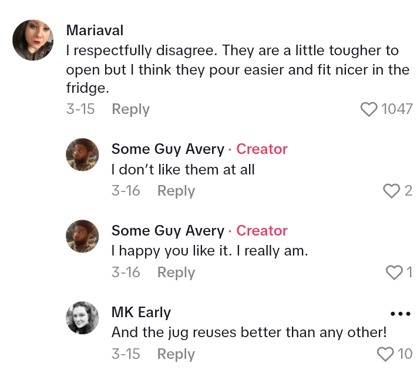Click the 1047 like count on Mariaval's comment
Image resolution: width=417 pixels, height=373 pixels.
397,109
